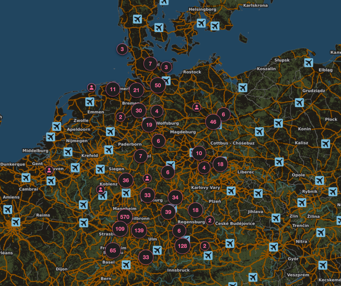Click the 65 cluster above Basel

(x=113, y=250)
